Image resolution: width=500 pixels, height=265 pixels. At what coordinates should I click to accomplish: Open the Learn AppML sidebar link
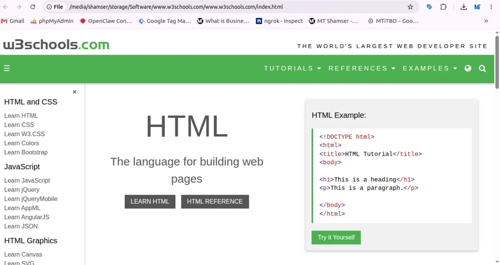click(x=22, y=208)
